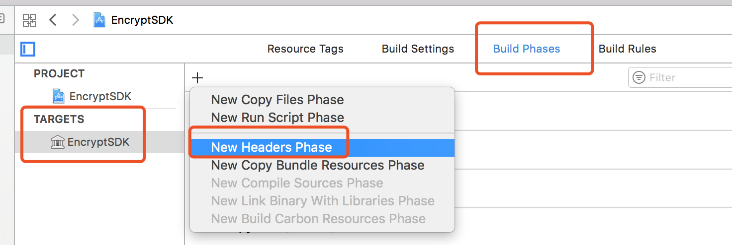Open the Build Phases tab
The image size is (732, 245).
coord(527,49)
